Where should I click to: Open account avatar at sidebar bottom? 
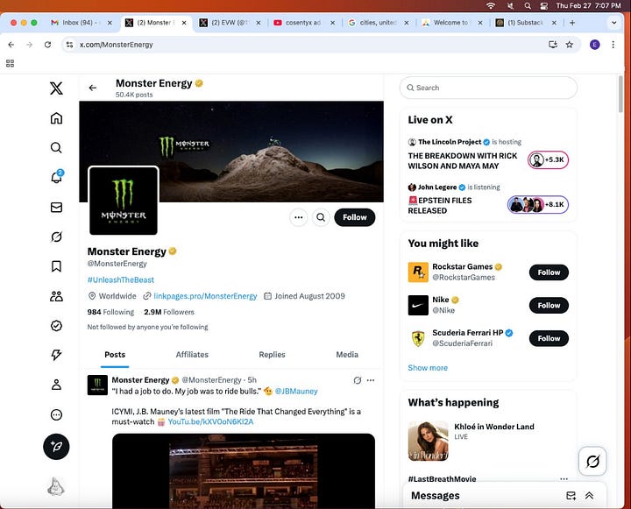point(56,486)
